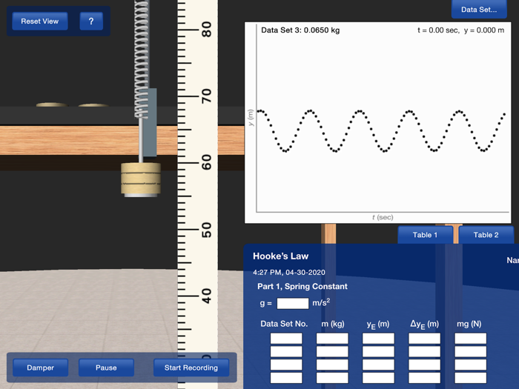Switch to the Table 2 tab

(x=486, y=235)
